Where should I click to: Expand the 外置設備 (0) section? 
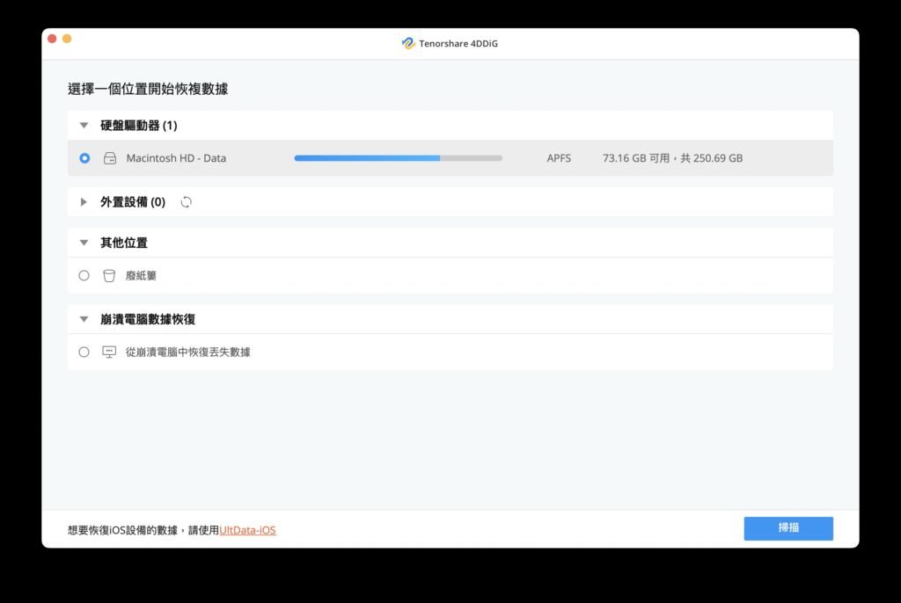[84, 202]
